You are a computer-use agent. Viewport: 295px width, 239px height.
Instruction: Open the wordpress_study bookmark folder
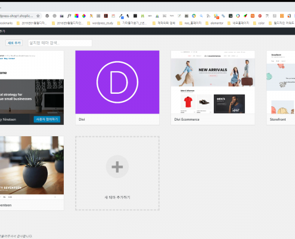pos(100,23)
